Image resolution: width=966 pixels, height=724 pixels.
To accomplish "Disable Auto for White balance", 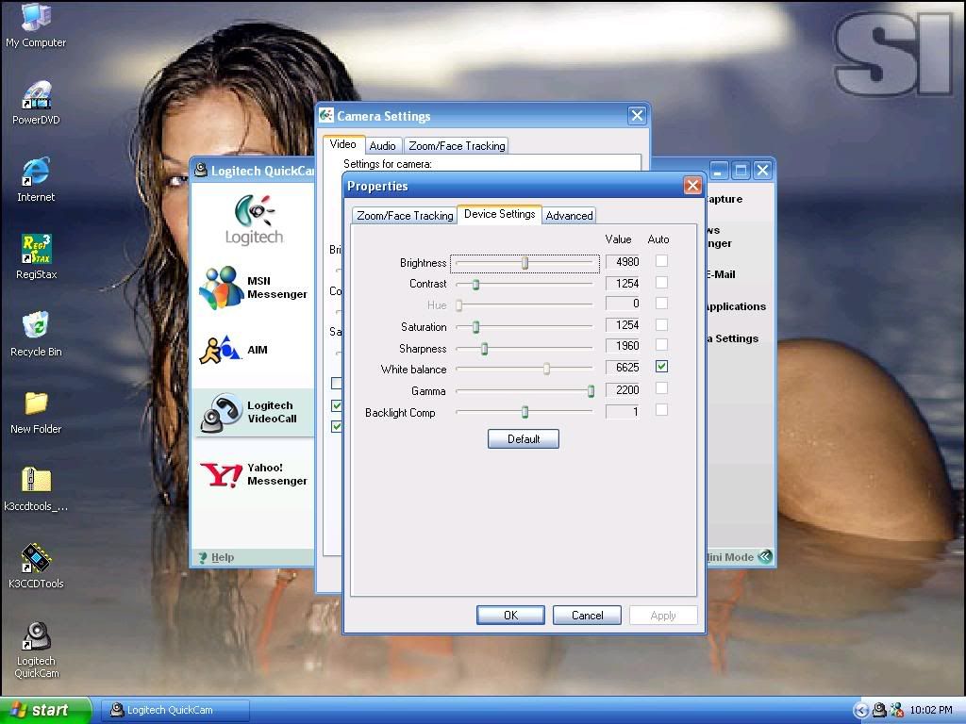I will pyautogui.click(x=661, y=367).
